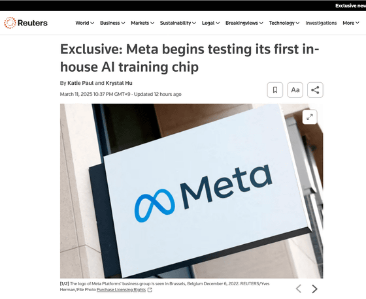Go to the next gallery image arrow
366x299 pixels.
pos(314,289)
